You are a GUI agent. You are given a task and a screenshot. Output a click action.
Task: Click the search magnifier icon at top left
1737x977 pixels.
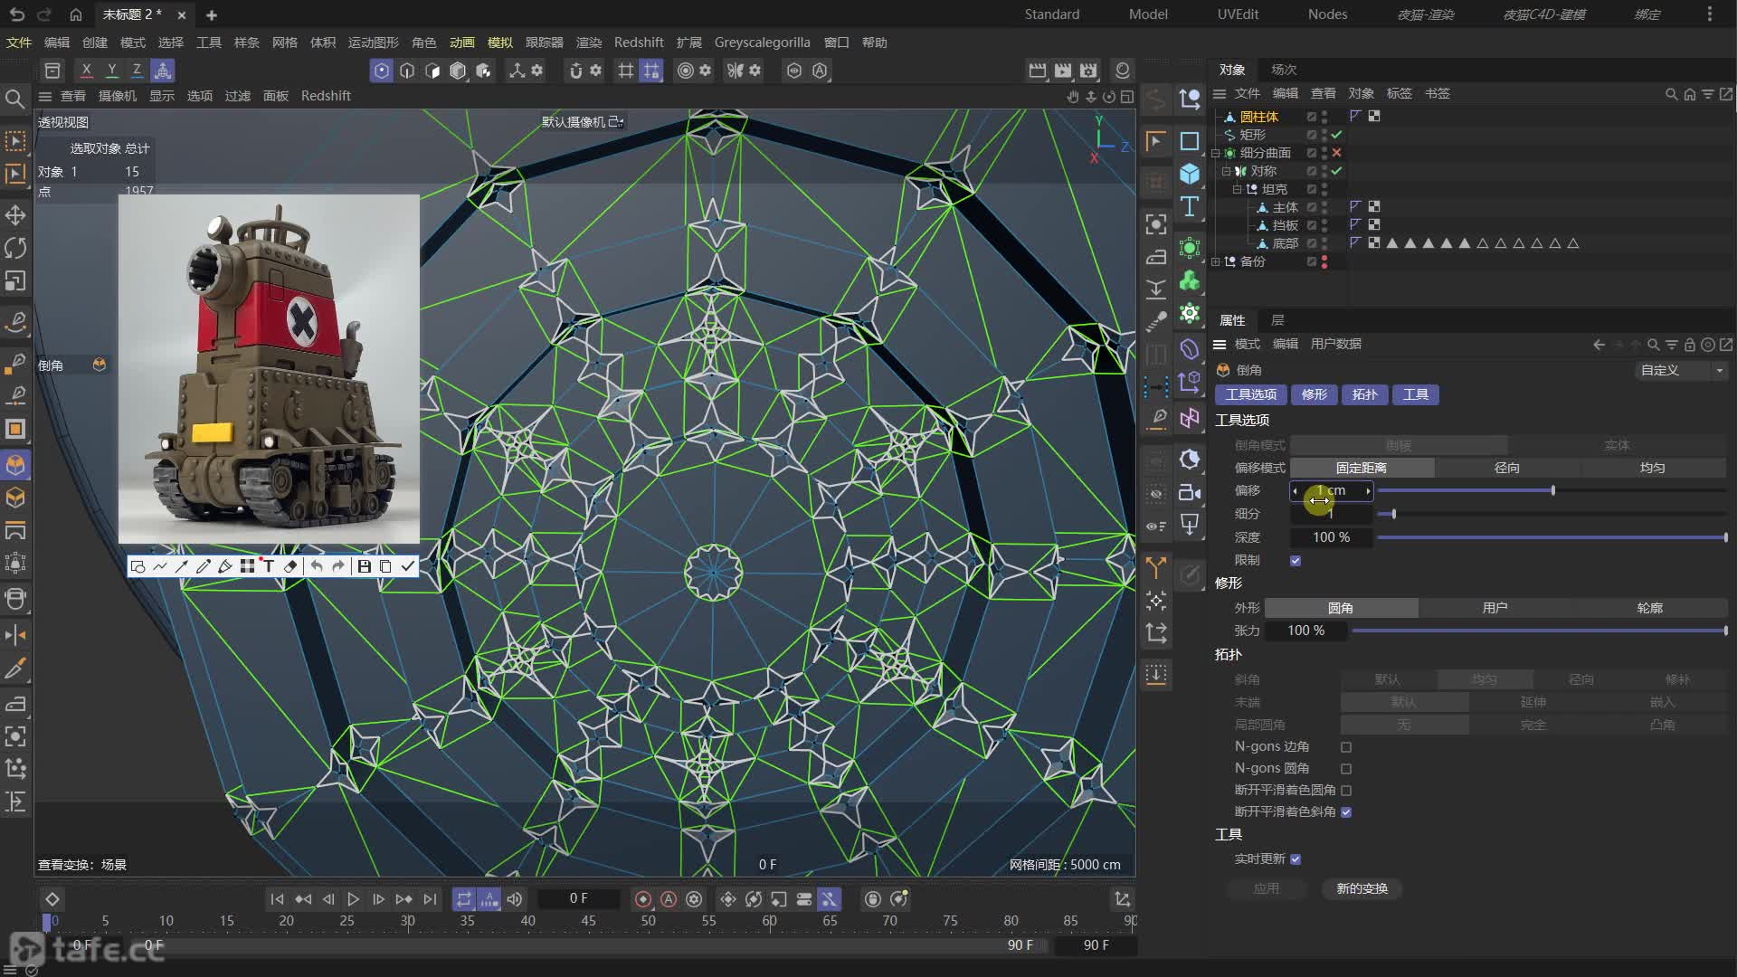pos(14,99)
